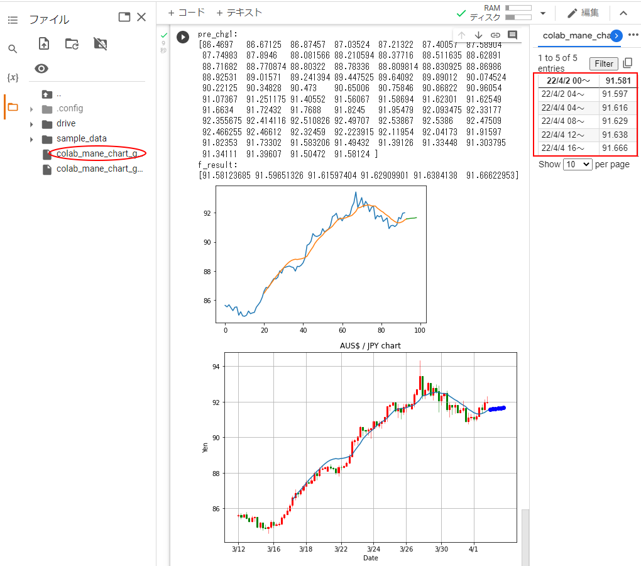Click the f_result: output text
The image size is (641, 566).
217,165
